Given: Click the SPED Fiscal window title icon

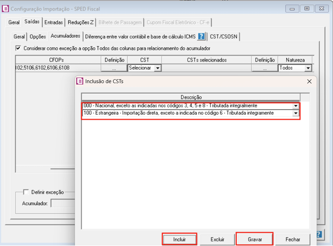Looking at the screenshot, I should (6, 9).
